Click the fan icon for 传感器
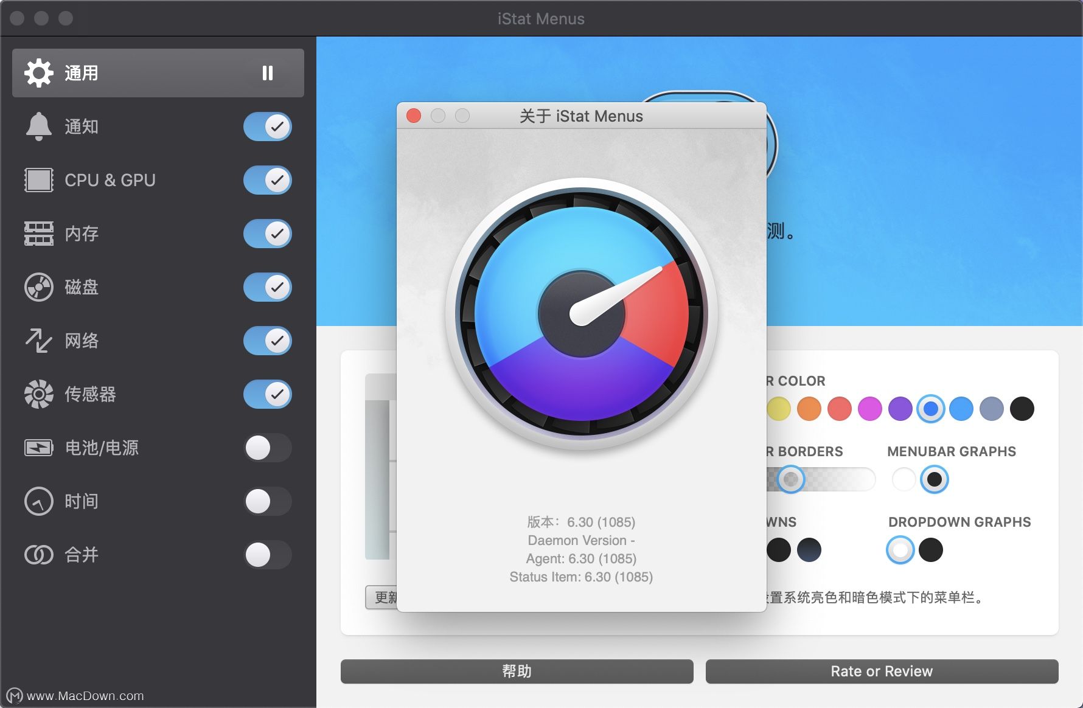 [x=38, y=394]
